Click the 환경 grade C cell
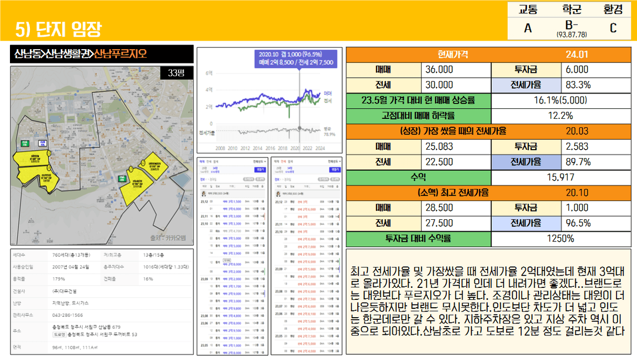 click(613, 28)
